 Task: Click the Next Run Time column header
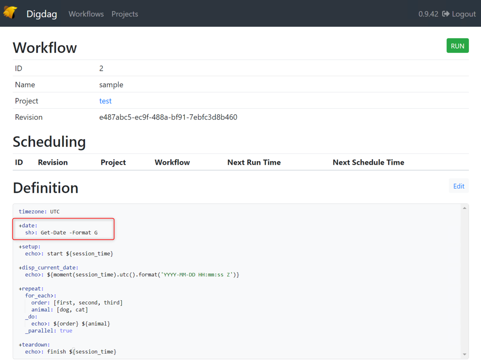254,162
